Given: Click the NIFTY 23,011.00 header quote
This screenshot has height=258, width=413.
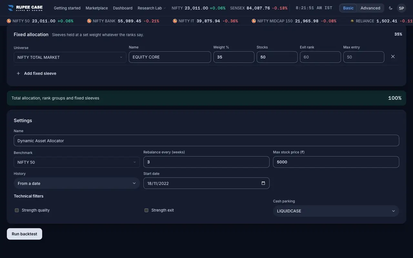Looking at the screenshot, I should click(x=199, y=8).
